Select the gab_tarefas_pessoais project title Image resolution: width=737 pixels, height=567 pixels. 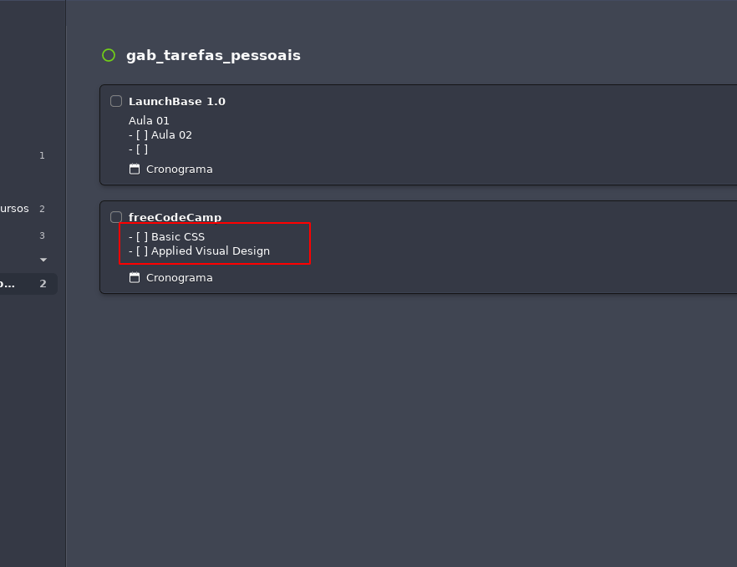212,55
